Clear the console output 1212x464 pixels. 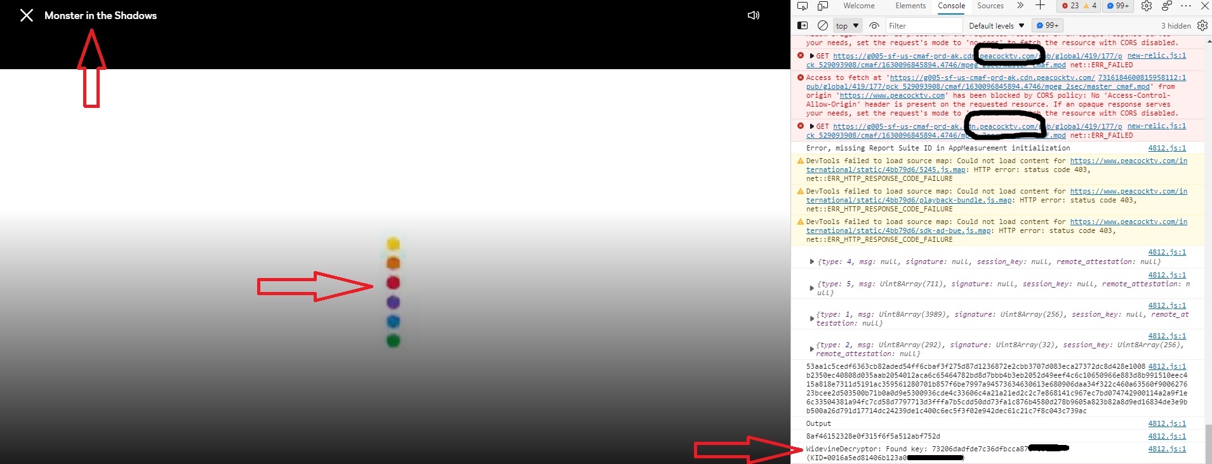(x=823, y=25)
